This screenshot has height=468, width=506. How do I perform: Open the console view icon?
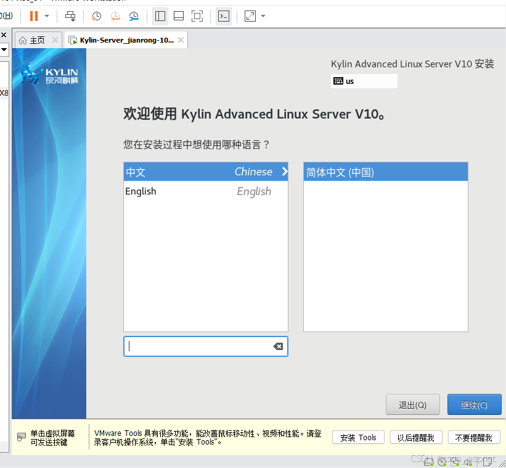coord(224,16)
